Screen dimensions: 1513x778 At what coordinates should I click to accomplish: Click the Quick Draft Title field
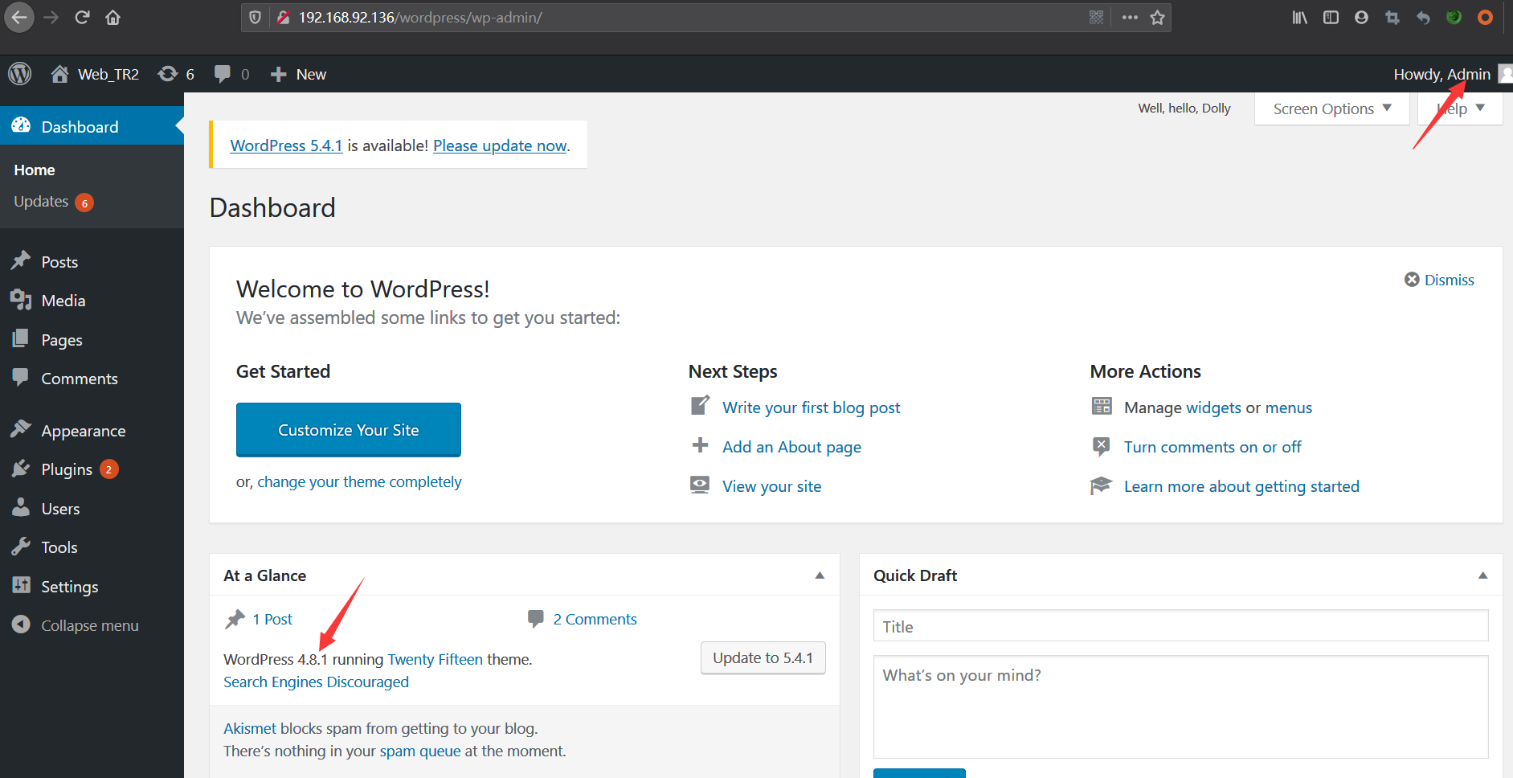(x=1180, y=626)
